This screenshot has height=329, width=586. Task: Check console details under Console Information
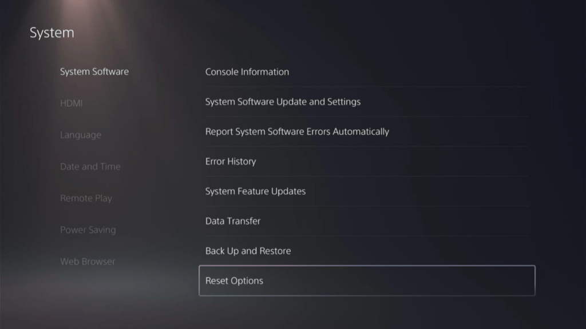point(247,71)
